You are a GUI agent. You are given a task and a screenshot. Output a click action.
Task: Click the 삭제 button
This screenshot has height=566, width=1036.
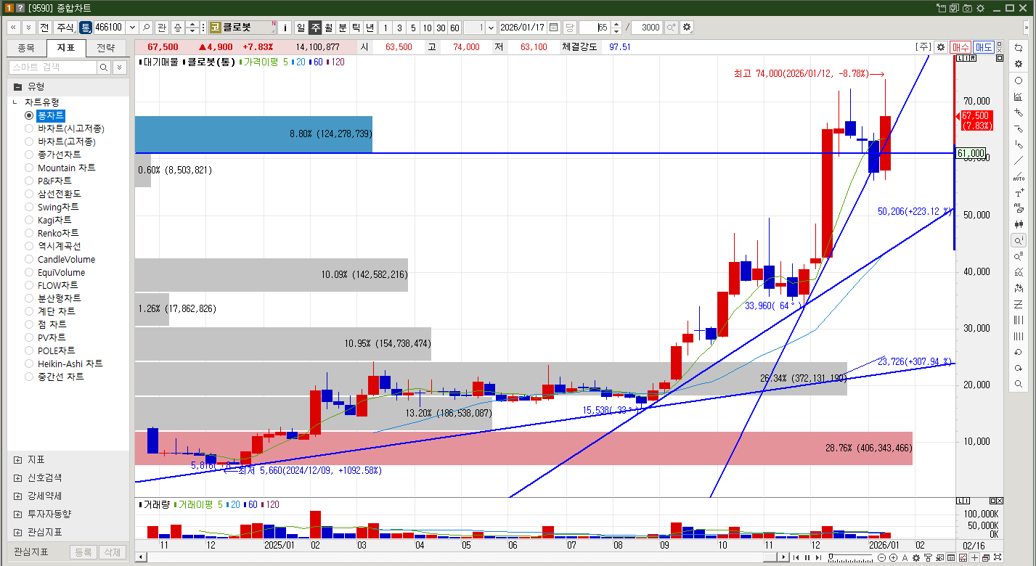112,552
